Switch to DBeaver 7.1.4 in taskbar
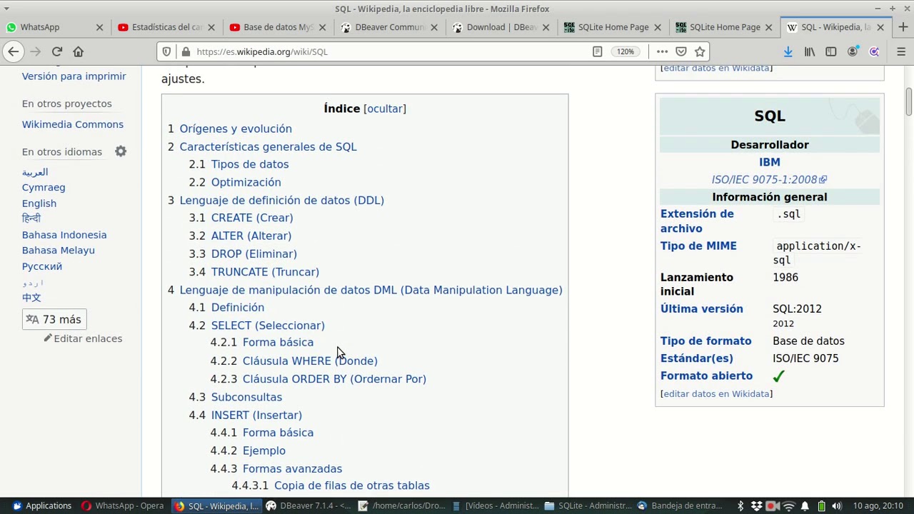The image size is (914, 514). [308, 506]
